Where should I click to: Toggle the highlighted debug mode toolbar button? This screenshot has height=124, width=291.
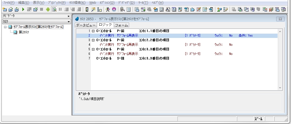pyautogui.click(x=54, y=9)
